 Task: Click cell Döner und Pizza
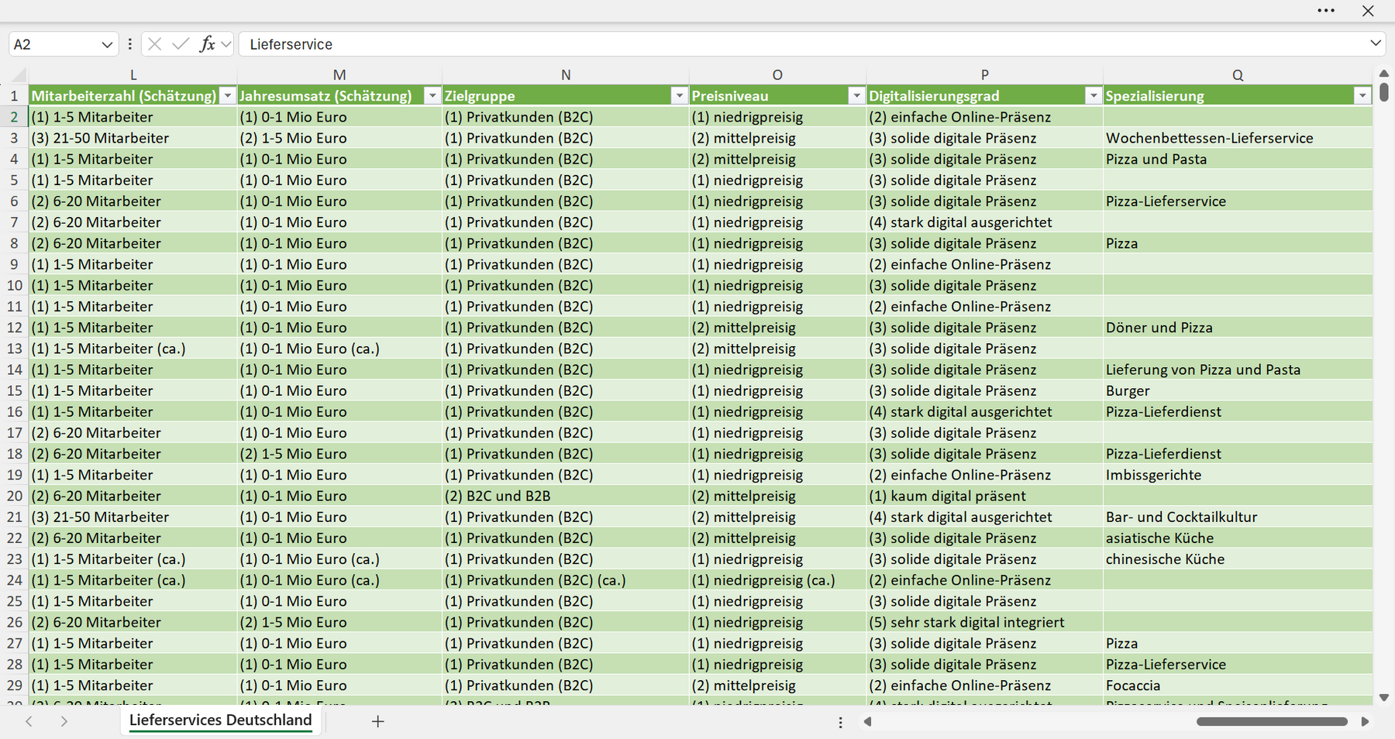[x=1238, y=328]
